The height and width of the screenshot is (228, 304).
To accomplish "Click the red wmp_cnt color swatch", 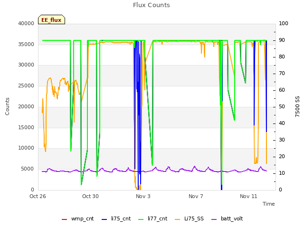I will (64, 219).
